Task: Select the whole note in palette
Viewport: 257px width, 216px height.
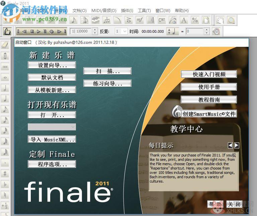Action: tap(5, 77)
